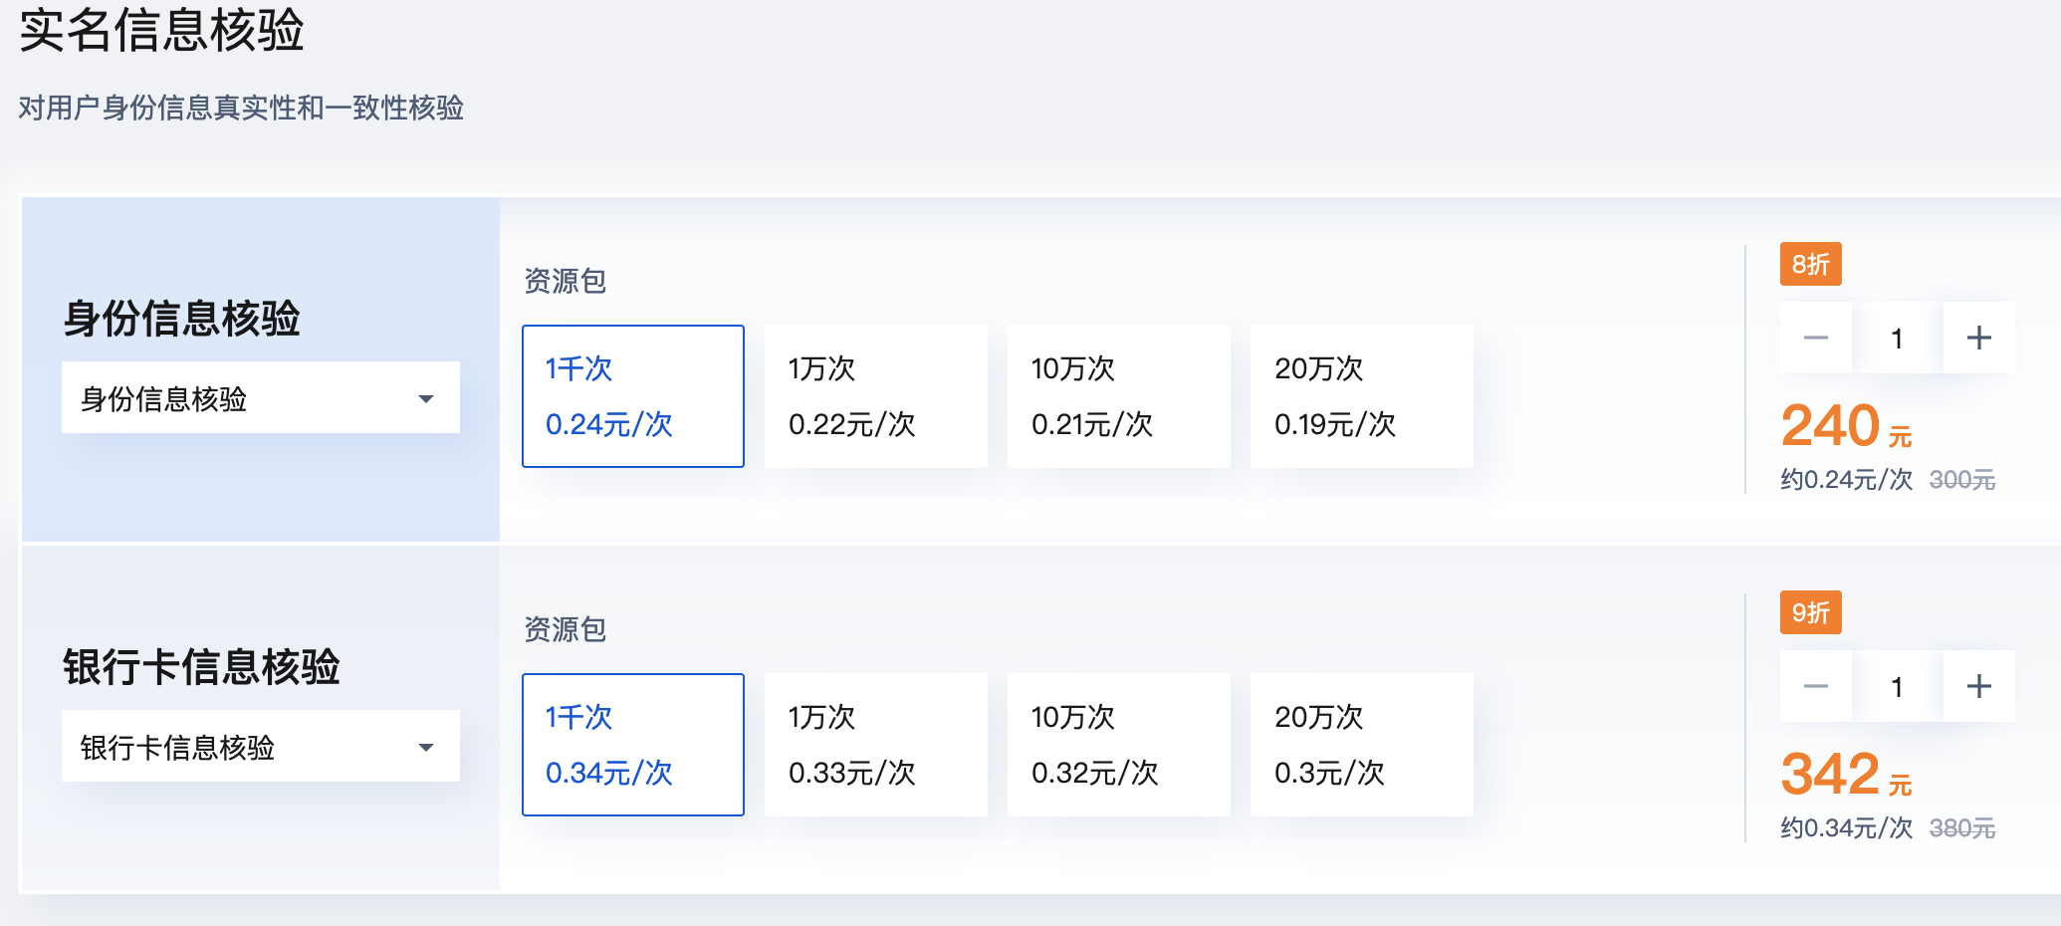Screen dimensions: 2061x926
Task: Select the 1千次 bank card pack
Action: tap(632, 744)
